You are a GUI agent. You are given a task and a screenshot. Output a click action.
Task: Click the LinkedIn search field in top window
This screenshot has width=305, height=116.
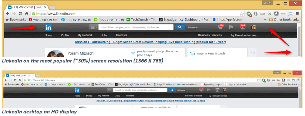(x=136, y=27)
